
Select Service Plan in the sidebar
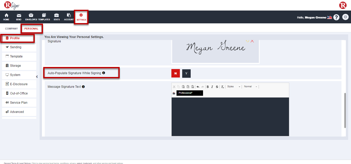(x=19, y=103)
